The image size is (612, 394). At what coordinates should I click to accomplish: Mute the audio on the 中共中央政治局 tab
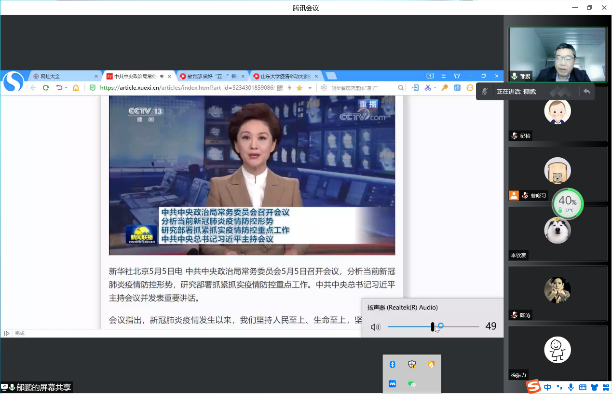pos(162,76)
